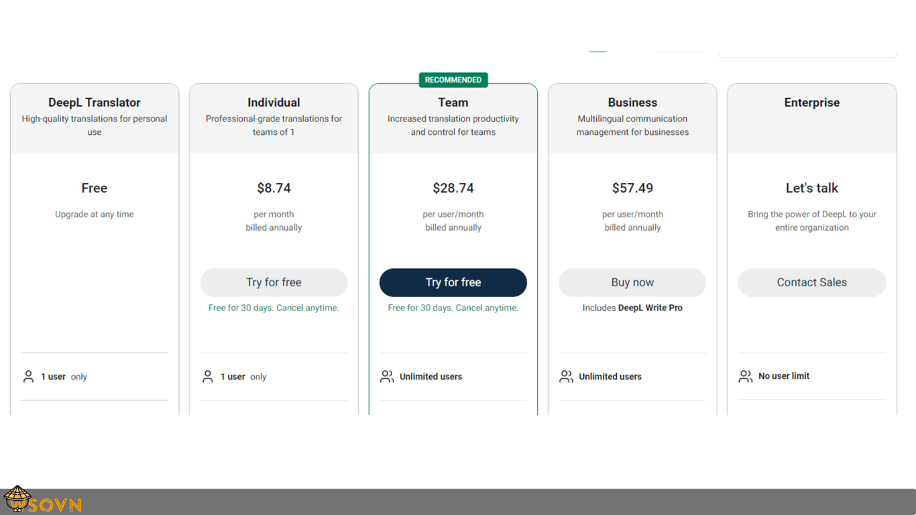Select the Individual plan heading

(274, 103)
